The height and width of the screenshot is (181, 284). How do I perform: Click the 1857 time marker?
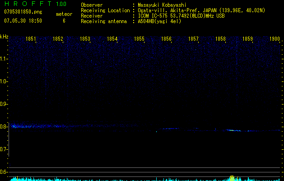pyautogui.click(x=193, y=39)
